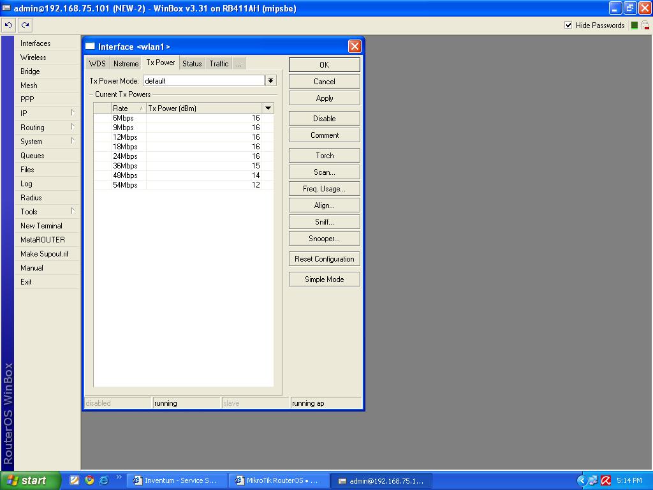This screenshot has width=653, height=490.
Task: Open the Snooper... tool
Action: [x=325, y=239]
